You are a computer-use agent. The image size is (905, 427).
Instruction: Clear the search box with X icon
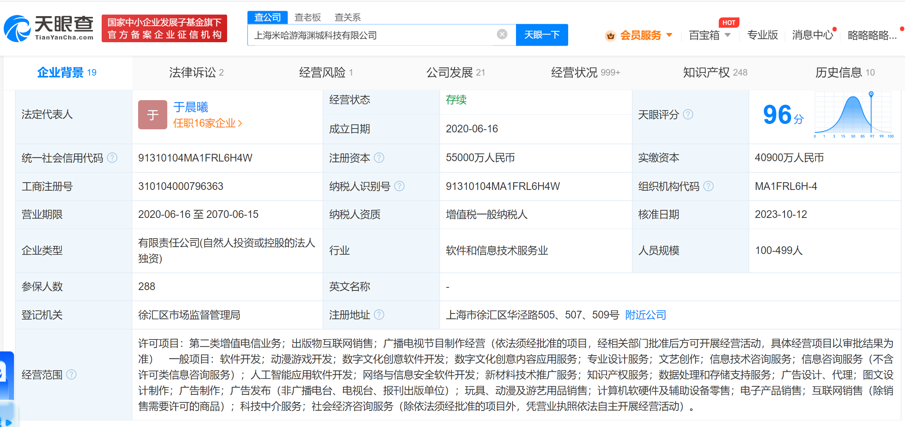pyautogui.click(x=502, y=35)
